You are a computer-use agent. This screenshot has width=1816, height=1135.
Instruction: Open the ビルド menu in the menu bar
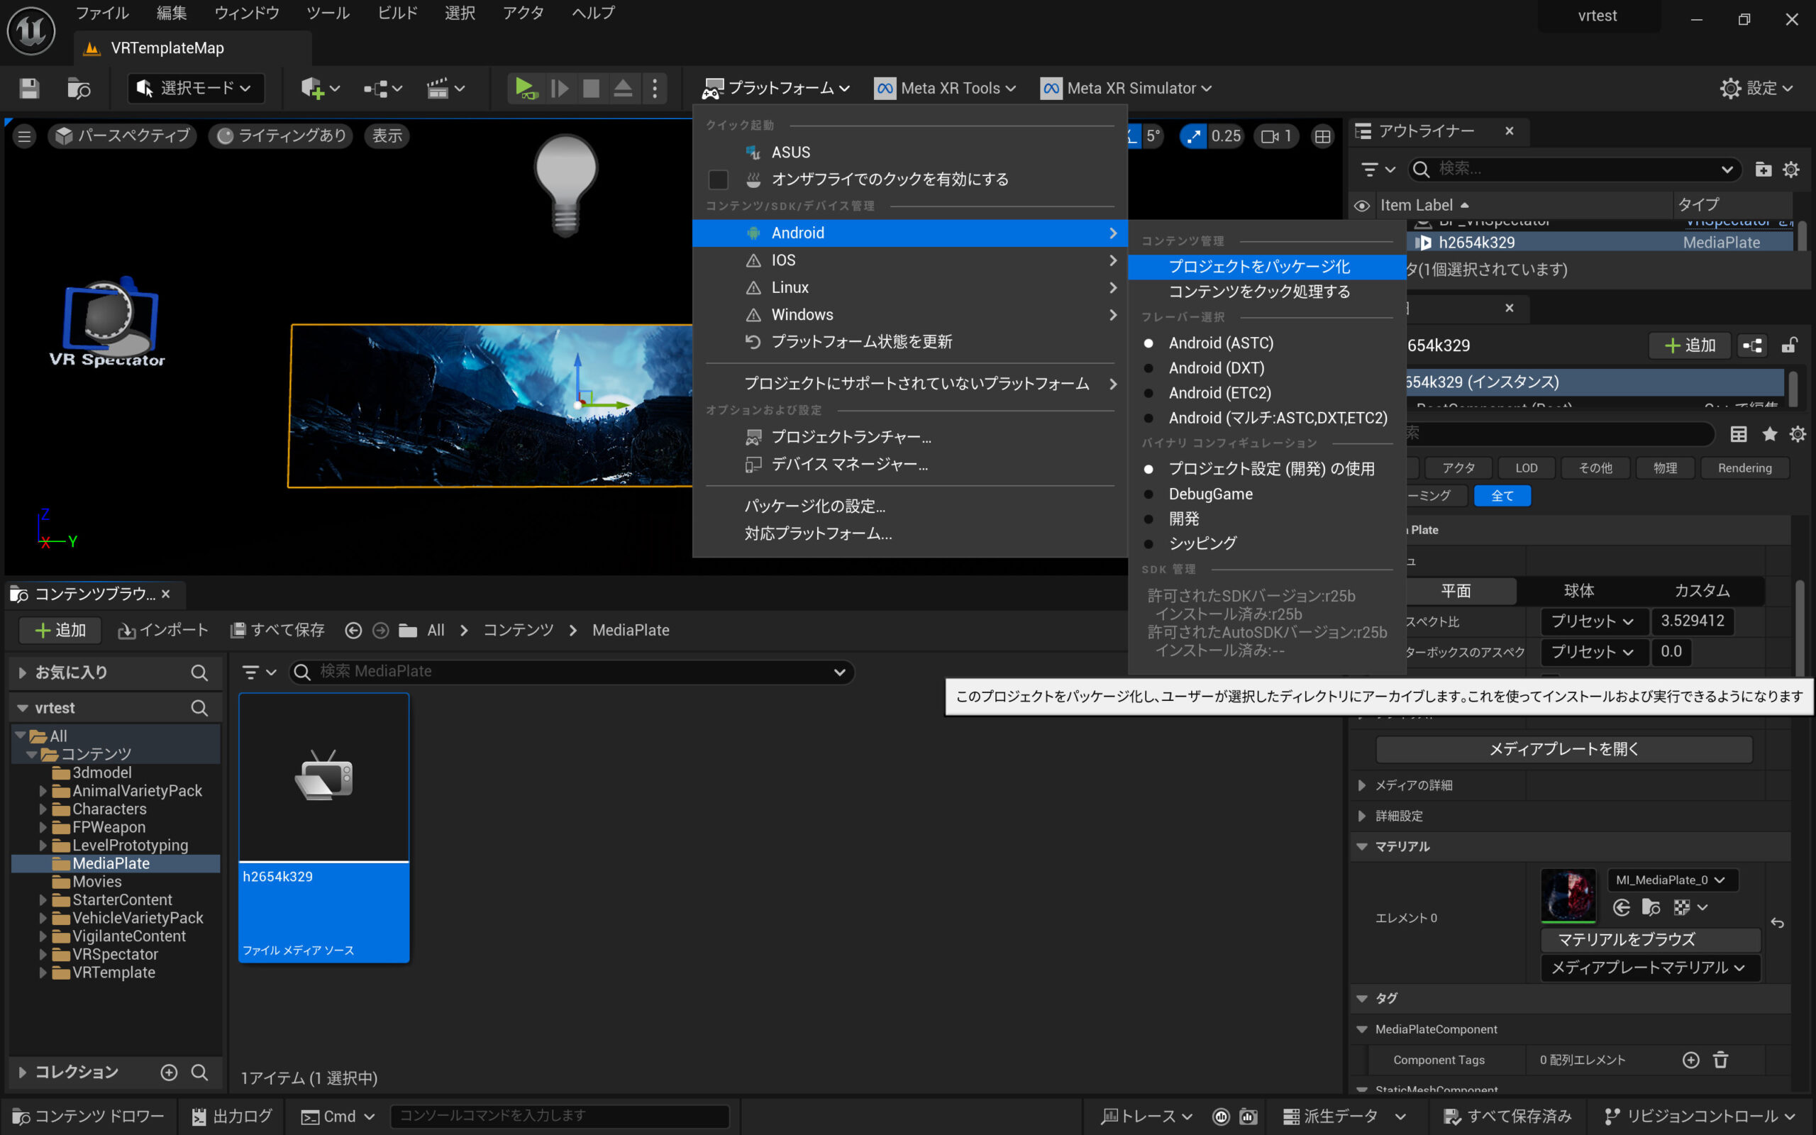pos(397,13)
